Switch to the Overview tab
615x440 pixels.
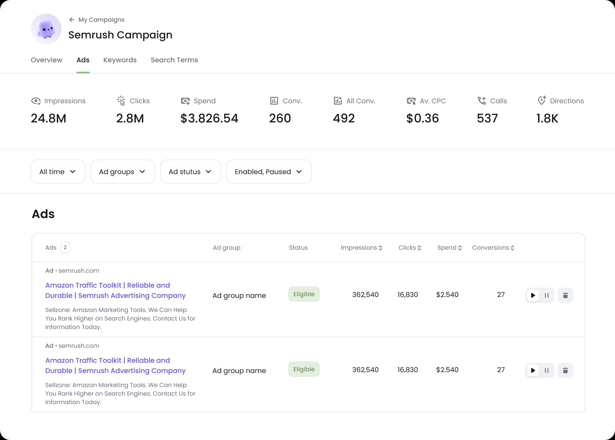(47, 60)
